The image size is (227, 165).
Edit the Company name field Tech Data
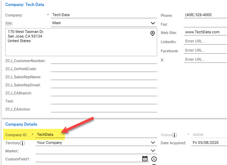click(104, 15)
